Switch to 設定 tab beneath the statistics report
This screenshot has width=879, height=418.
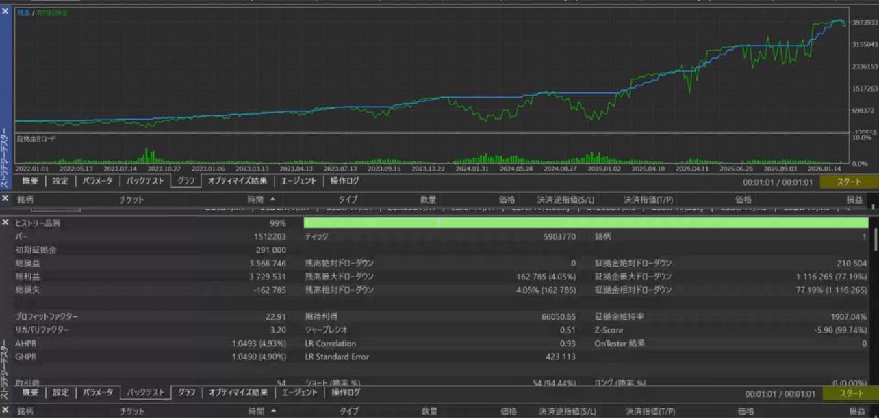(x=61, y=393)
